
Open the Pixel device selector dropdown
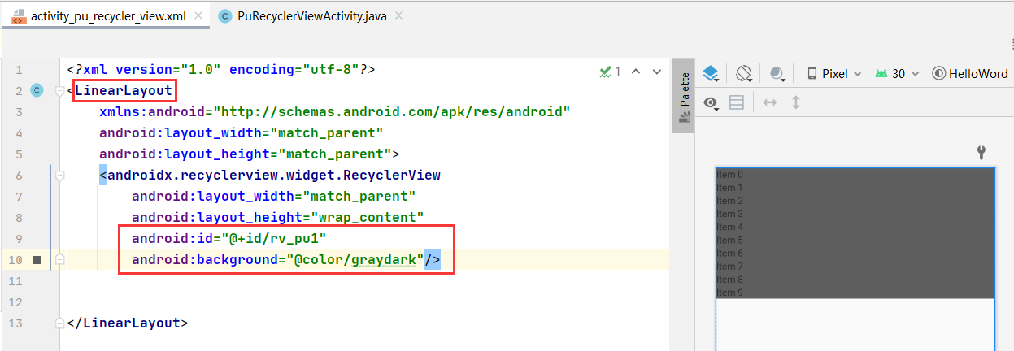833,73
